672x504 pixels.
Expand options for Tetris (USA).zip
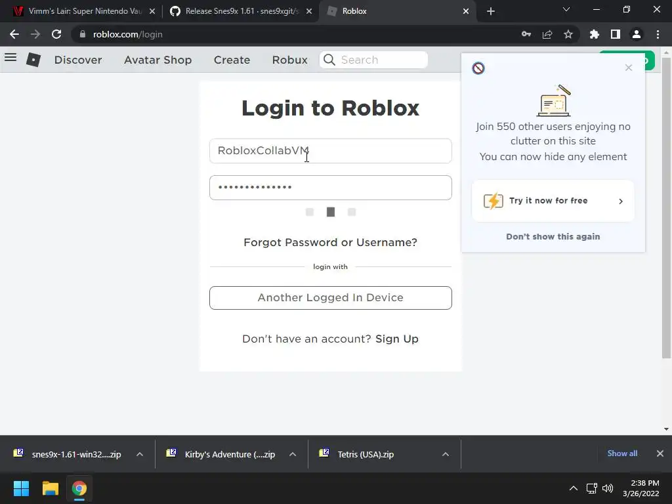coord(446,454)
